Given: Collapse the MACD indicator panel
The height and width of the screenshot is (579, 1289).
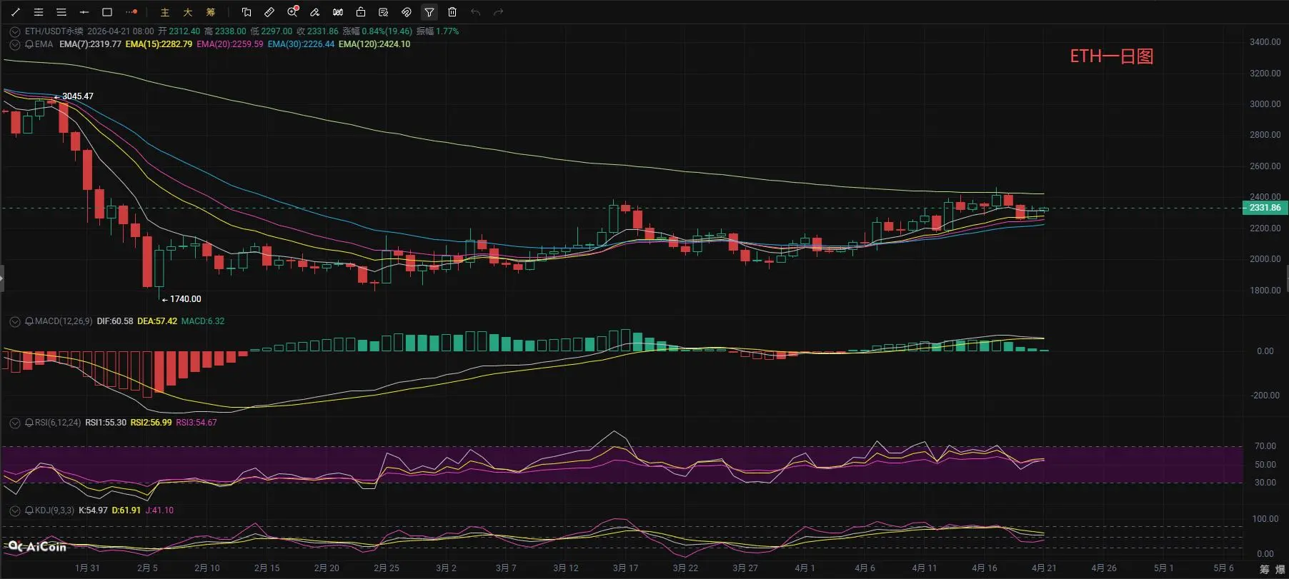Looking at the screenshot, I should tap(14, 321).
